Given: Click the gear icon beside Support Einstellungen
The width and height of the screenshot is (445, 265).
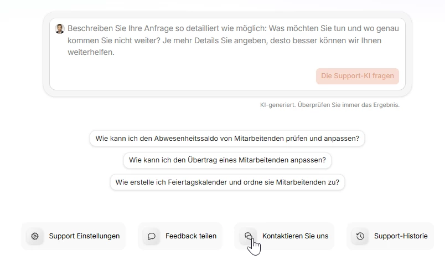Looking at the screenshot, I should [x=35, y=236].
